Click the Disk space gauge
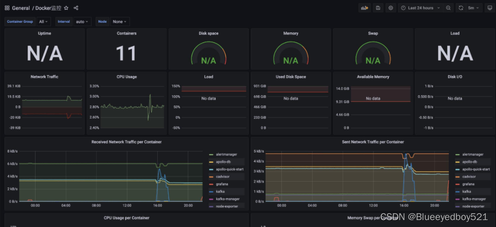This screenshot has width=496, height=227. [x=209, y=53]
